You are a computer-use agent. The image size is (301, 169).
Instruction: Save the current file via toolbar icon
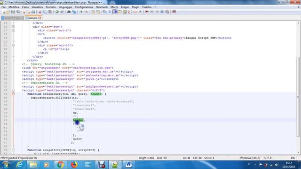(x=13, y=12)
